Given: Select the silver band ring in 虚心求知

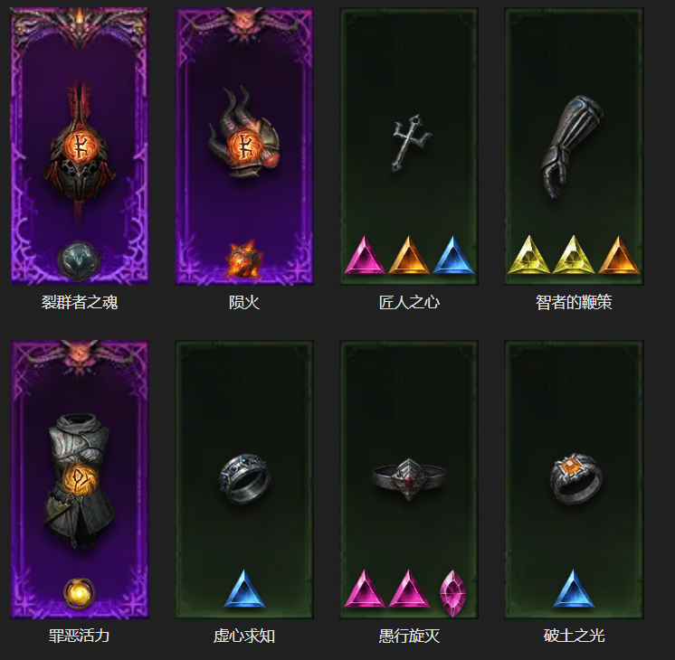Looking at the screenshot, I should tap(244, 479).
